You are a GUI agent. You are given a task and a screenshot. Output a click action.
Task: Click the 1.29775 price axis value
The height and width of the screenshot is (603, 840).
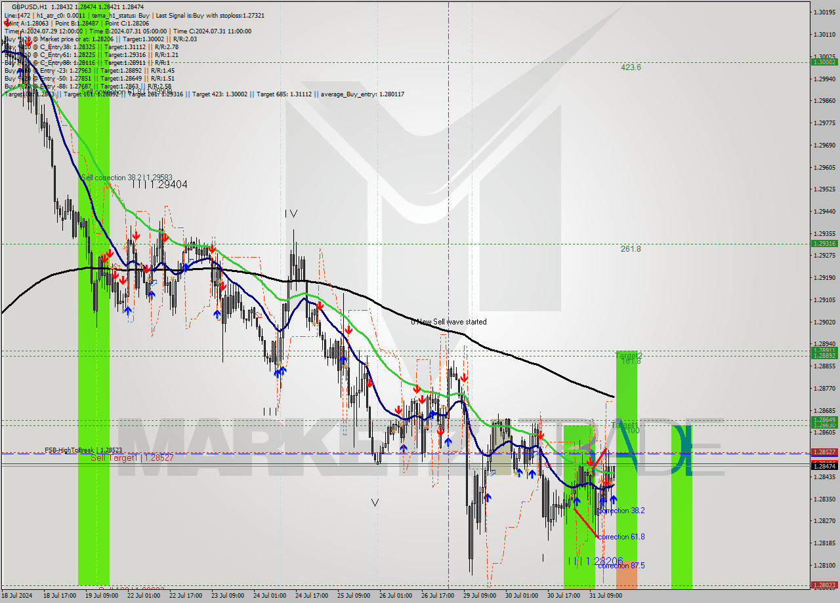coord(824,123)
